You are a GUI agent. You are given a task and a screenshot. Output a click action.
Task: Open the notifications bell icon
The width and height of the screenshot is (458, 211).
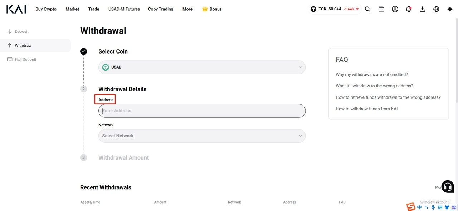pyautogui.click(x=409, y=9)
